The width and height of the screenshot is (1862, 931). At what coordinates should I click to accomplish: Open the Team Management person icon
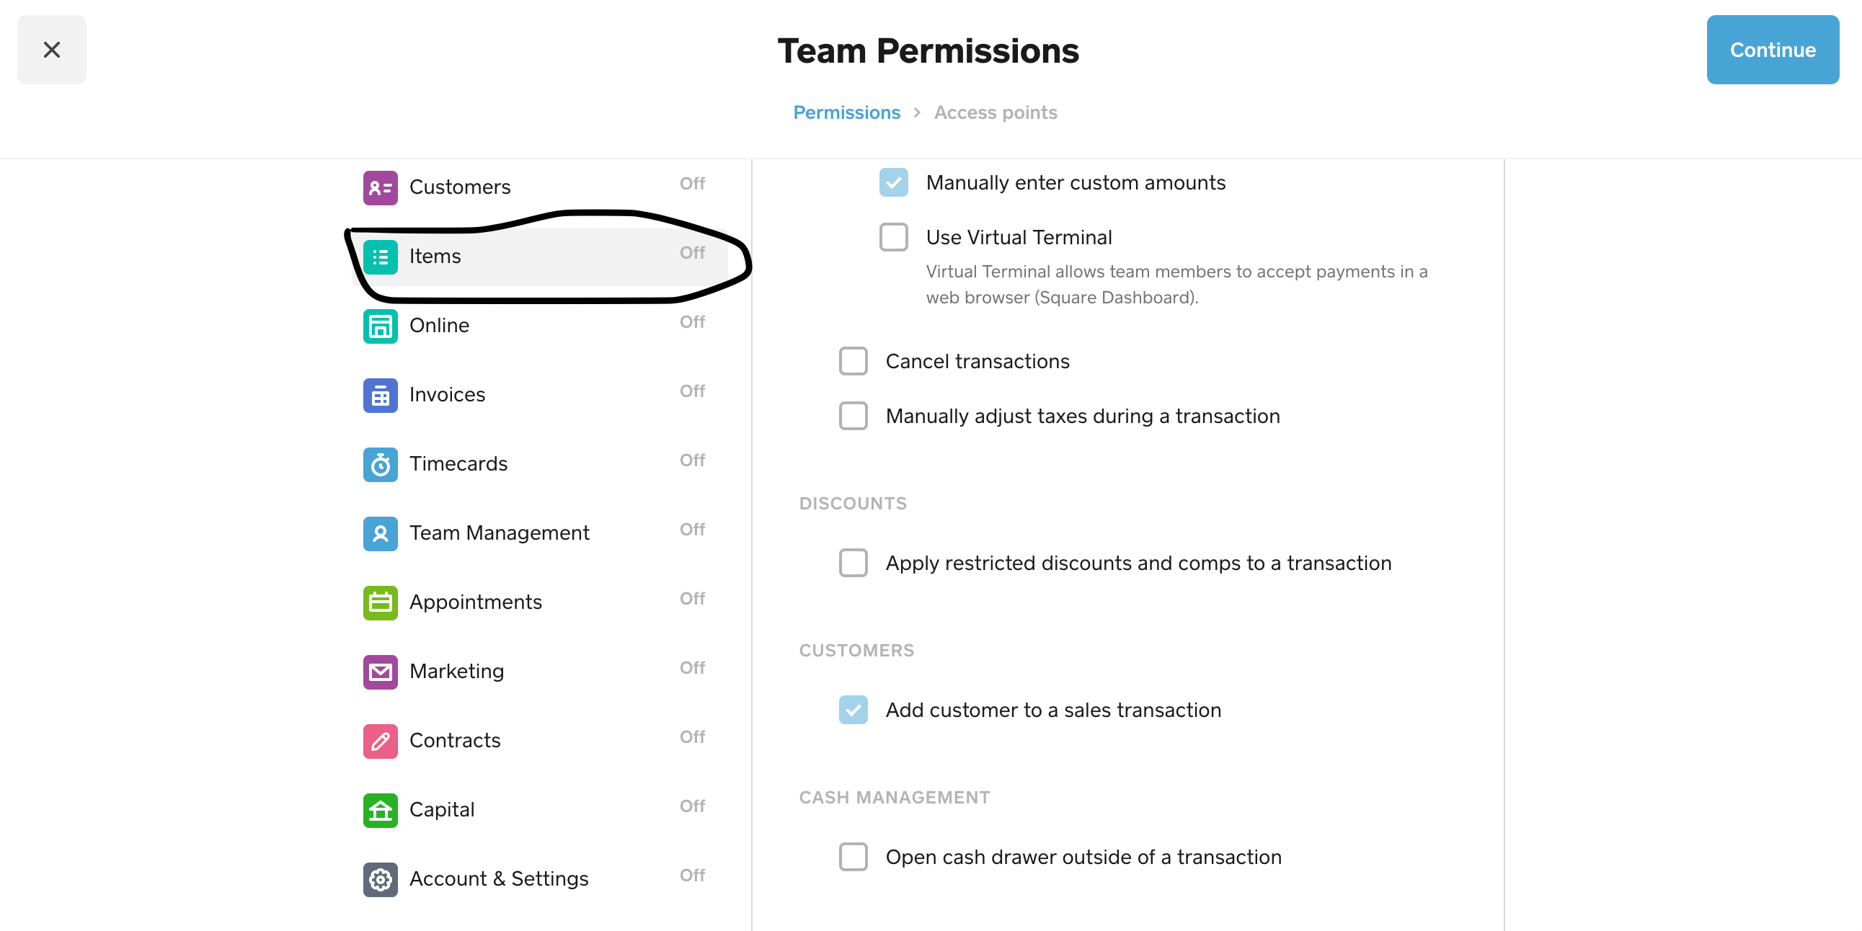(380, 533)
